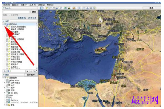This screenshot has height=109, width=164.
Task: Select the Add Image Overlay tool
Action: [57, 8]
